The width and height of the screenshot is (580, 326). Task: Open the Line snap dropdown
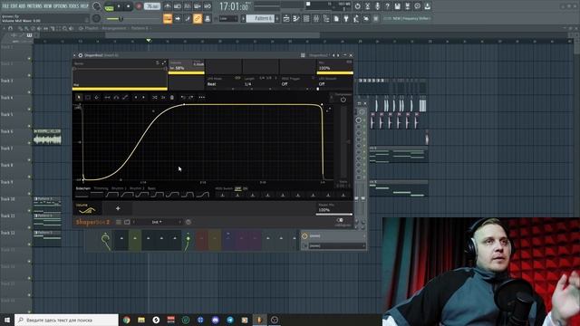[228, 18]
